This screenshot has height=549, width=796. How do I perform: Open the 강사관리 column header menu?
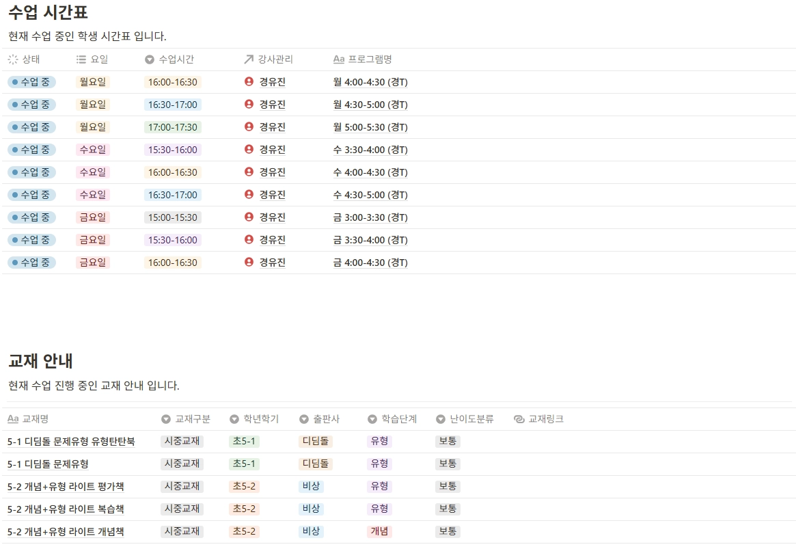click(x=269, y=59)
